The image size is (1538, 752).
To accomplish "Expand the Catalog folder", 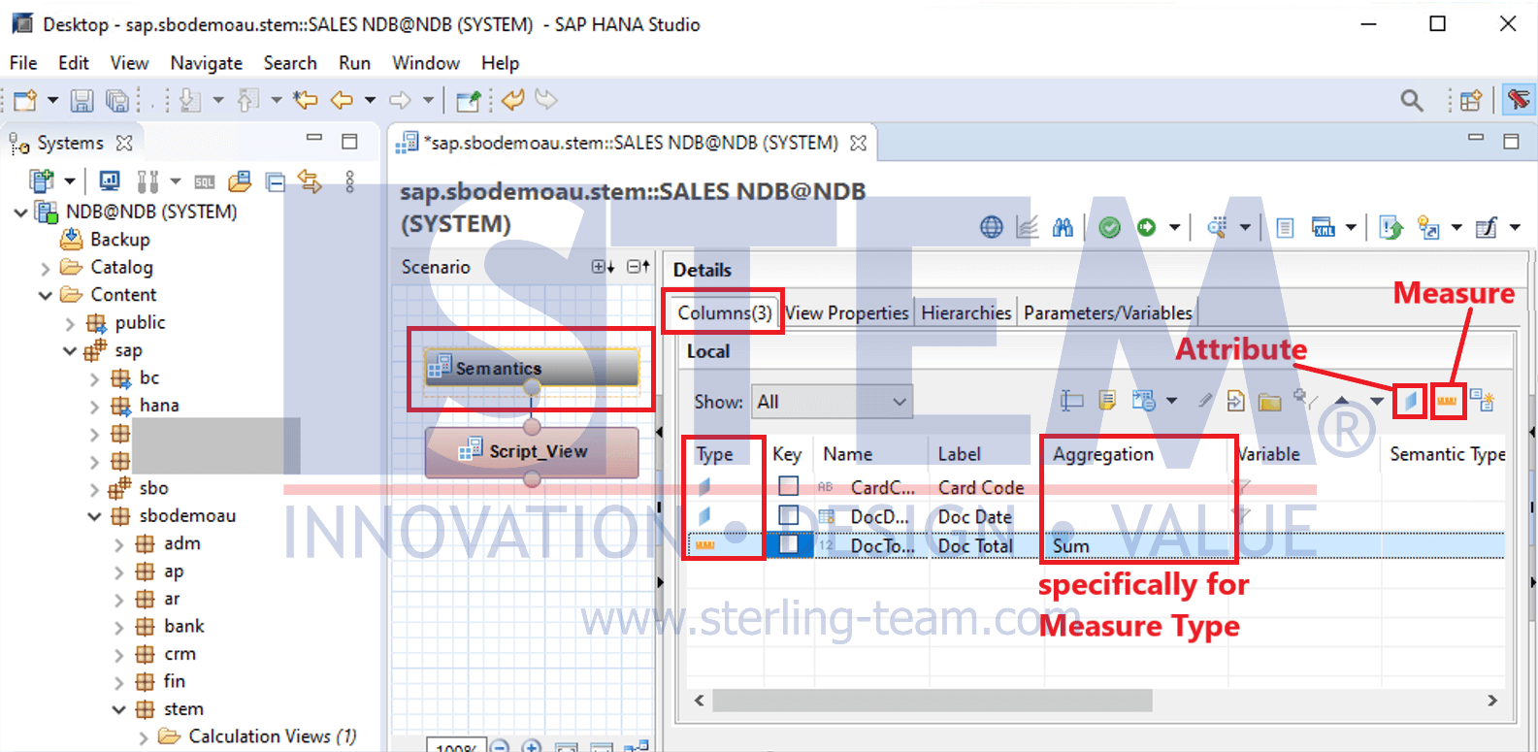I will coord(46,268).
